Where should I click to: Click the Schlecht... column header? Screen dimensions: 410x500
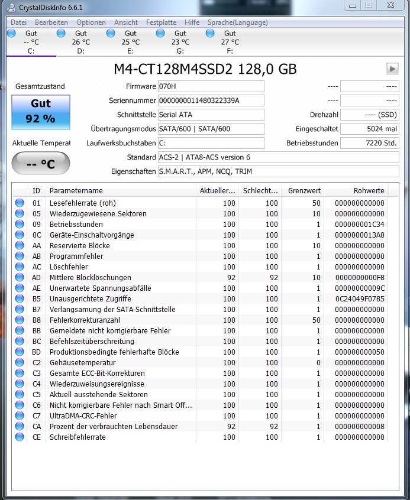(x=260, y=191)
